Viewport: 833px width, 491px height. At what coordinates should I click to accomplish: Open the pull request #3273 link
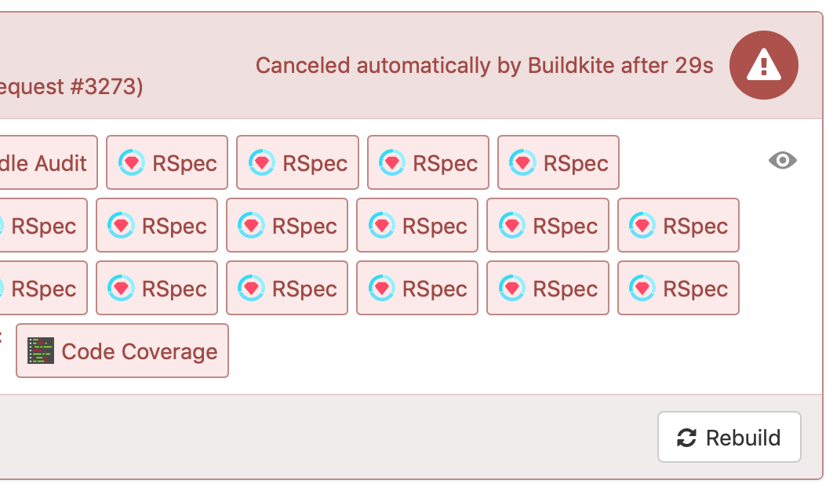[71, 87]
